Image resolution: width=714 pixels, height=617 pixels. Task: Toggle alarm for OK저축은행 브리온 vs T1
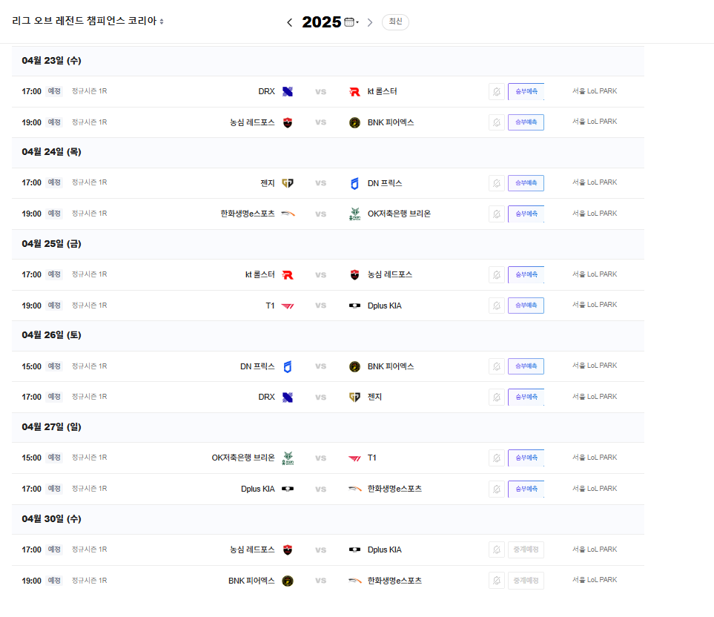[x=497, y=458]
